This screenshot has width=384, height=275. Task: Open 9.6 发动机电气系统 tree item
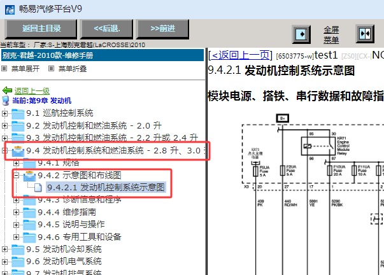tap(64, 262)
